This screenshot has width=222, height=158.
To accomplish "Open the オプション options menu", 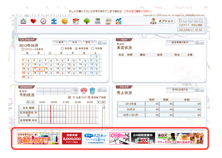I will 162,21.
